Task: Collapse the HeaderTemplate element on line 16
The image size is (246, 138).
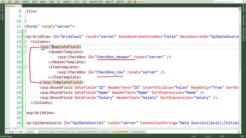Action: [25, 52]
